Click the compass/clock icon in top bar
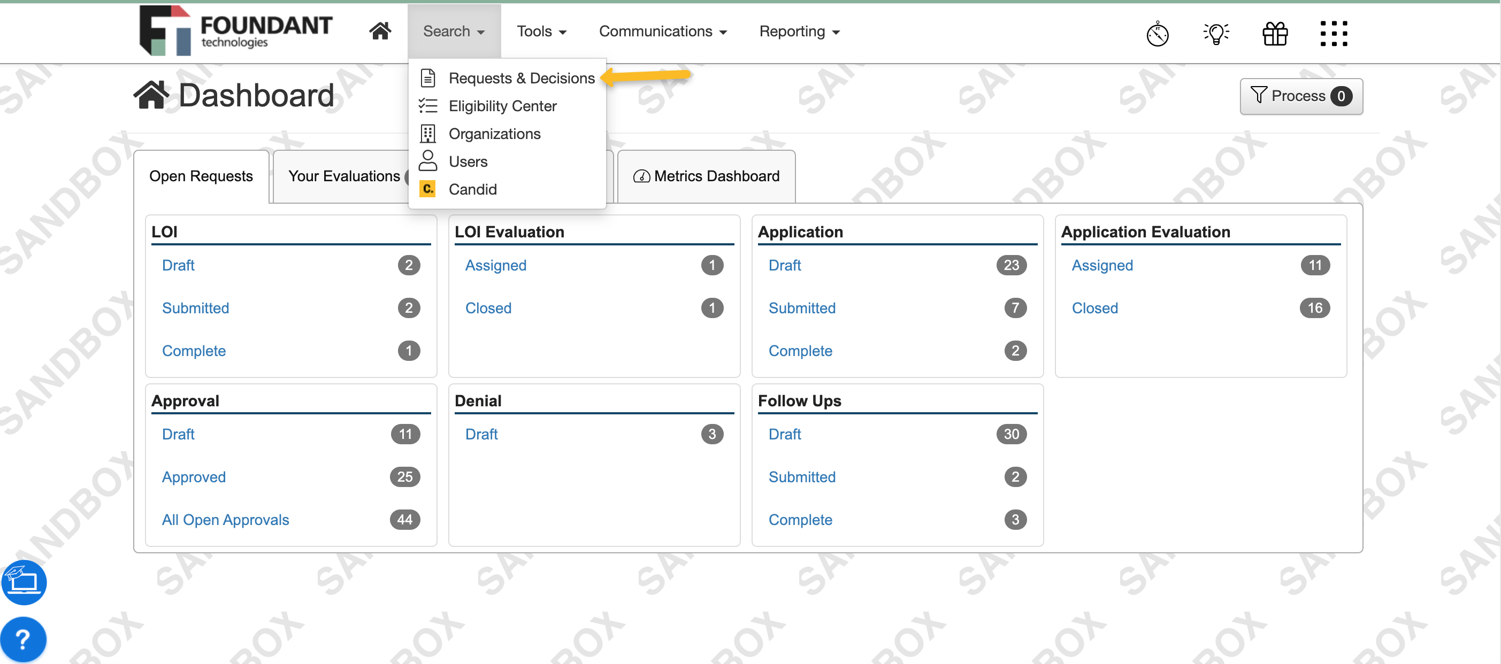1501x664 pixels. (1157, 34)
